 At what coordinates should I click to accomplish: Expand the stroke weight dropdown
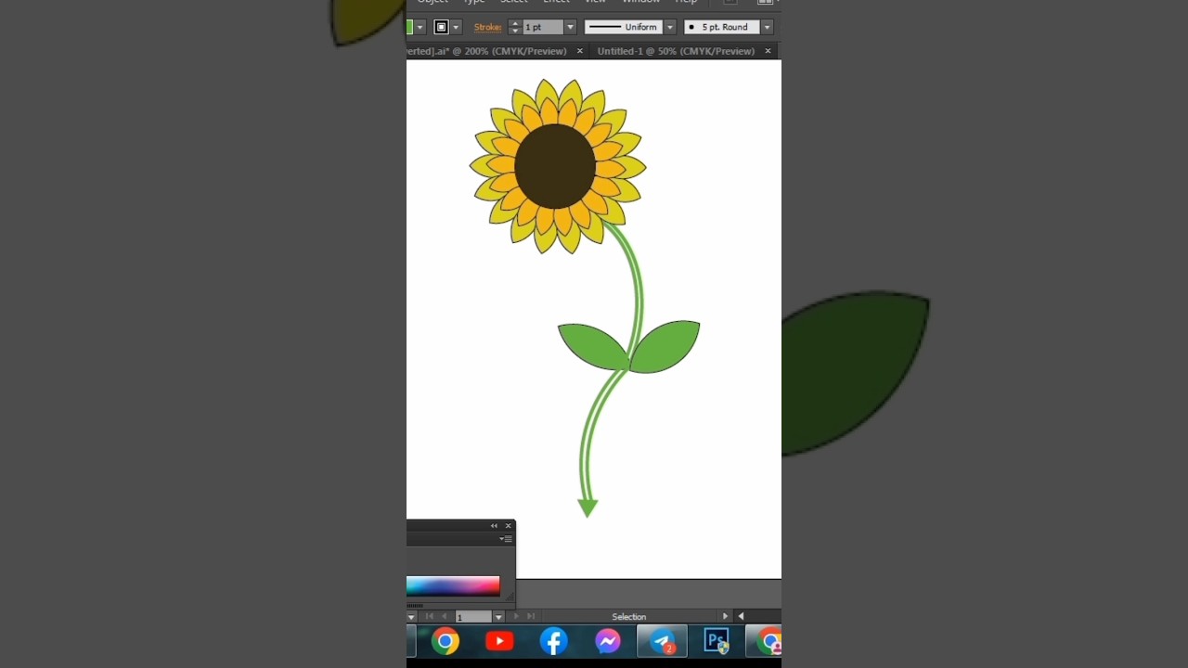[570, 27]
